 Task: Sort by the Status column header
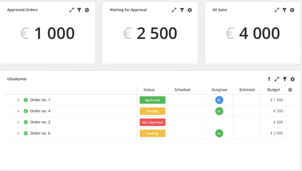[149, 90]
